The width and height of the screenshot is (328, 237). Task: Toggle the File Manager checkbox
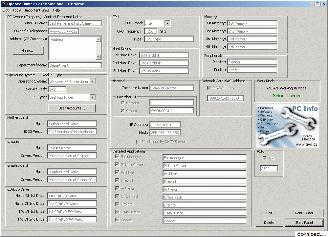(117, 157)
